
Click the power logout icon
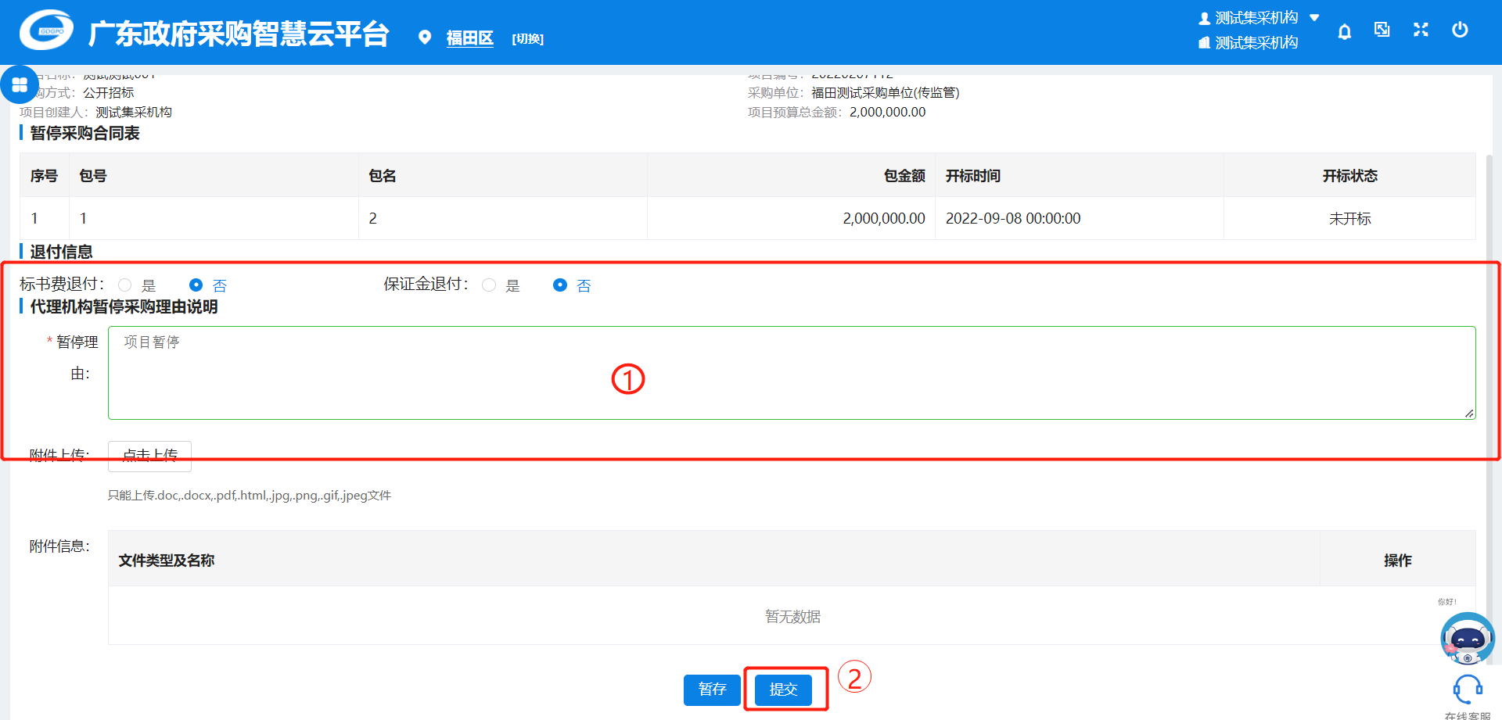pos(1460,30)
